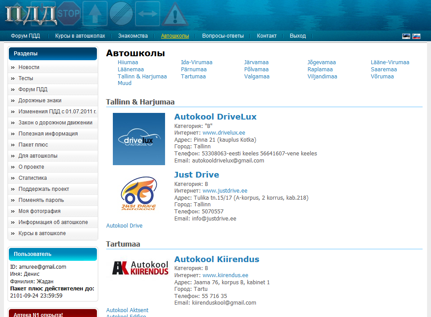The width and height of the screenshot is (431, 317).
Task: Open Полезная информация section
Action: tap(53, 134)
